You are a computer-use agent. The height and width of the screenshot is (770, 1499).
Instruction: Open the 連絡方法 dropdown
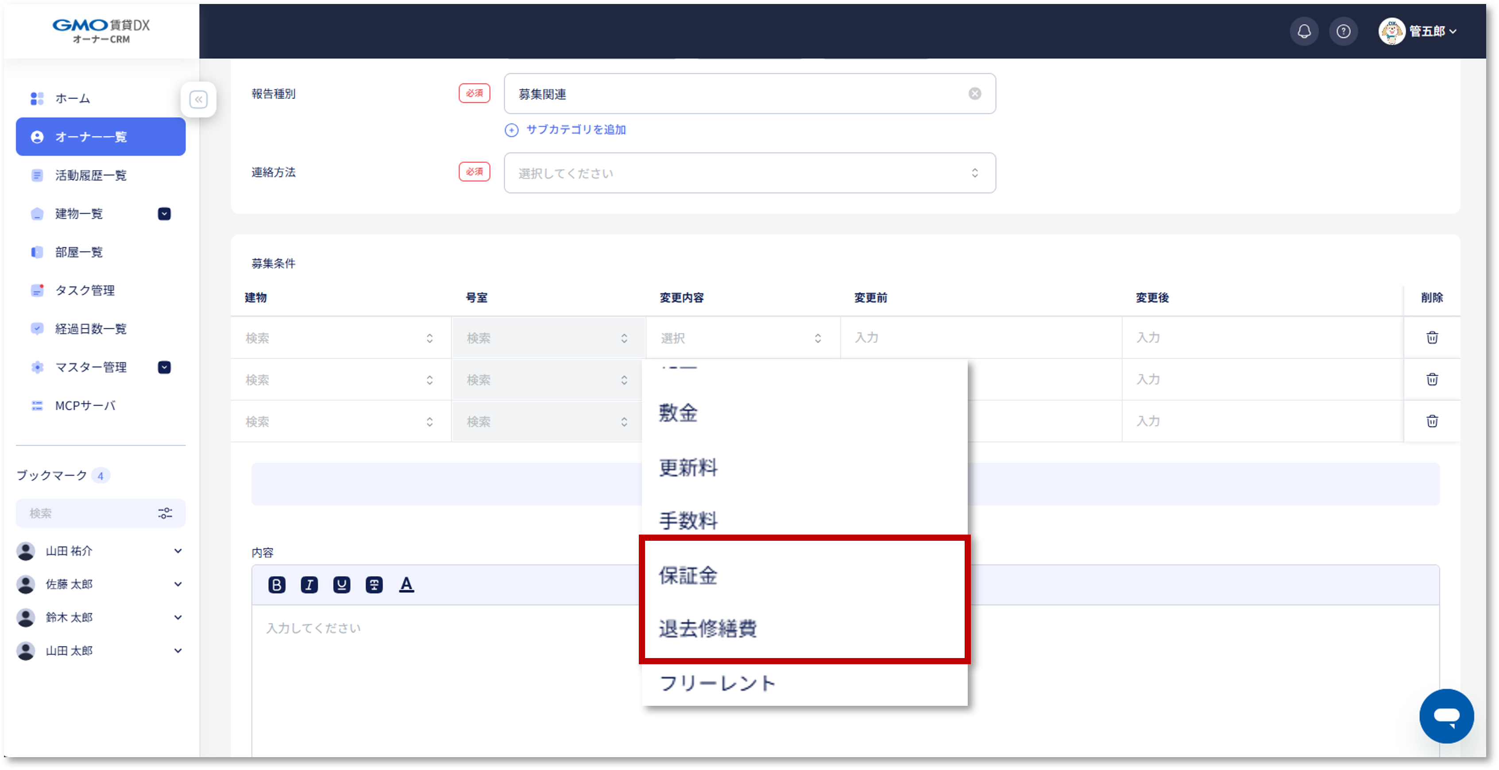(x=749, y=173)
